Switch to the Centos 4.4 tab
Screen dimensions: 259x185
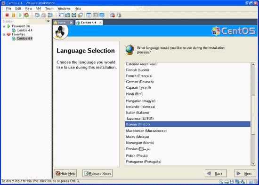point(88,23)
